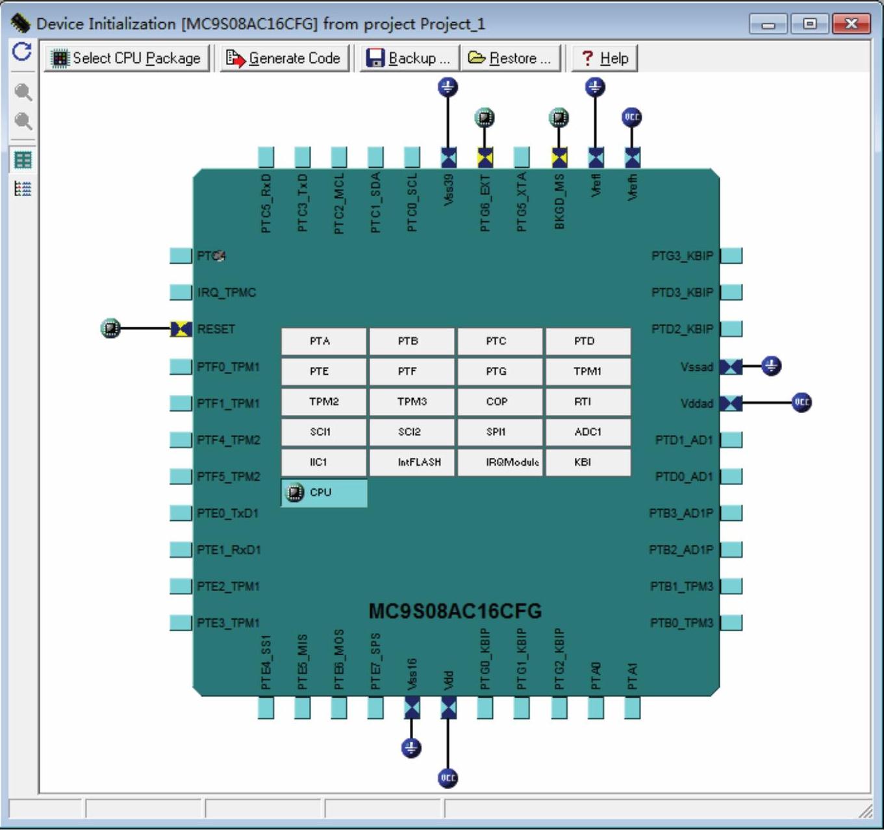
Task: Open the Help menu
Action: [x=605, y=58]
